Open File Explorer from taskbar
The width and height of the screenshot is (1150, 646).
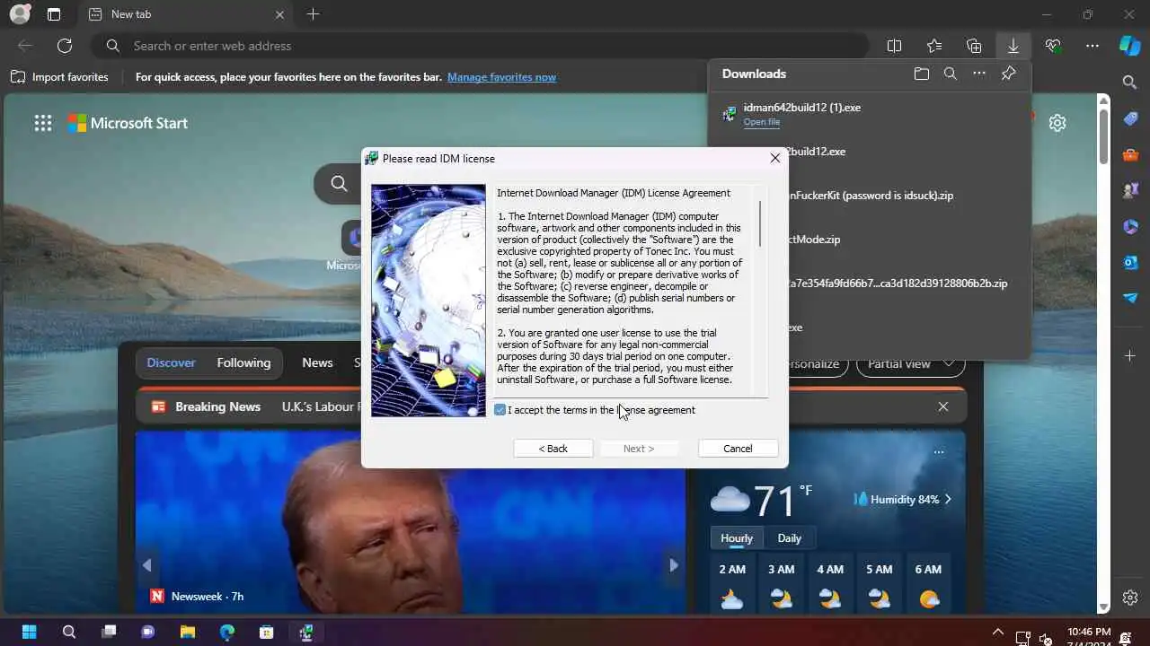(x=188, y=633)
